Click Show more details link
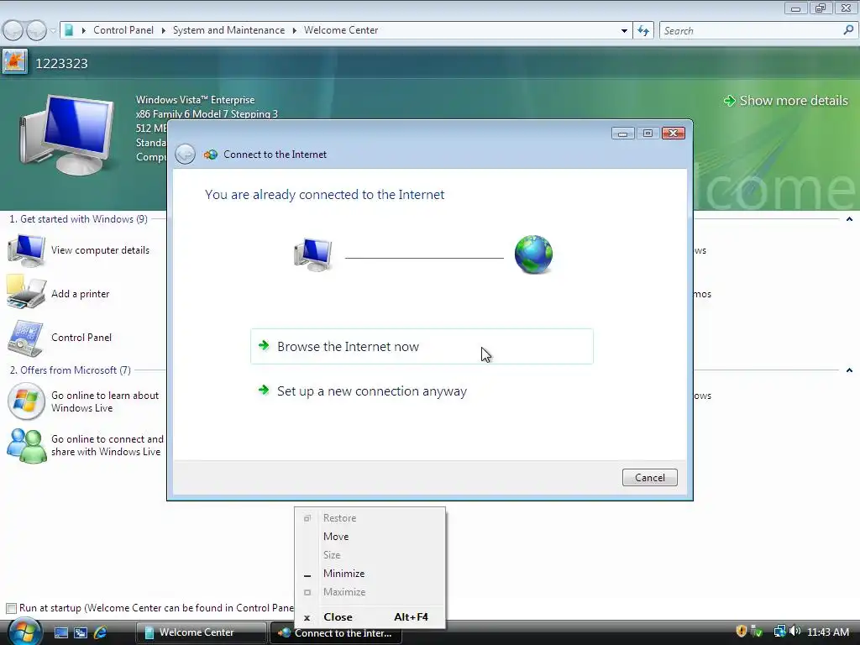 click(x=785, y=101)
